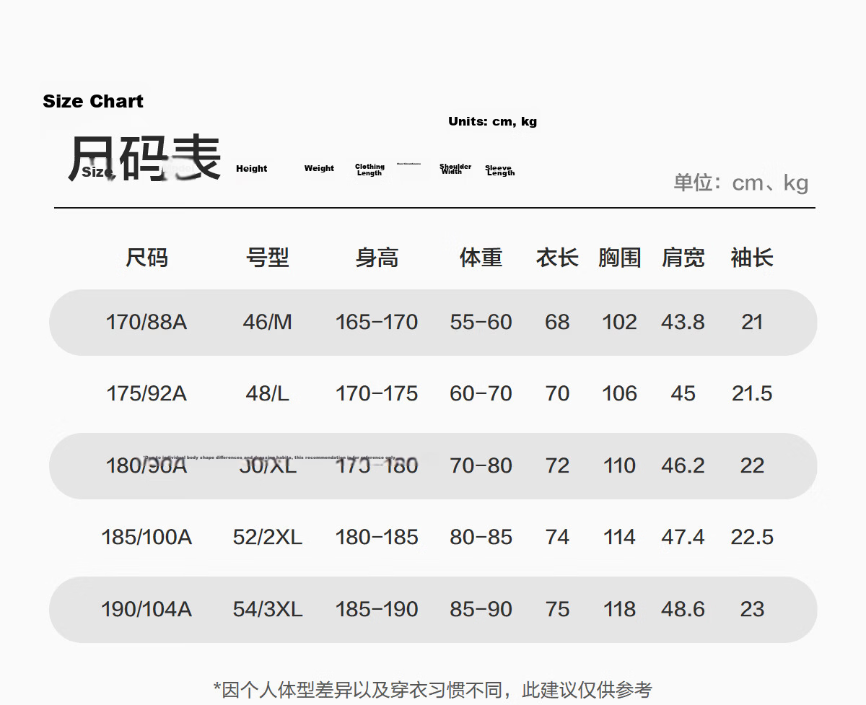This screenshot has width=866, height=705.
Task: Select the "106" chest value
Action: [620, 393]
